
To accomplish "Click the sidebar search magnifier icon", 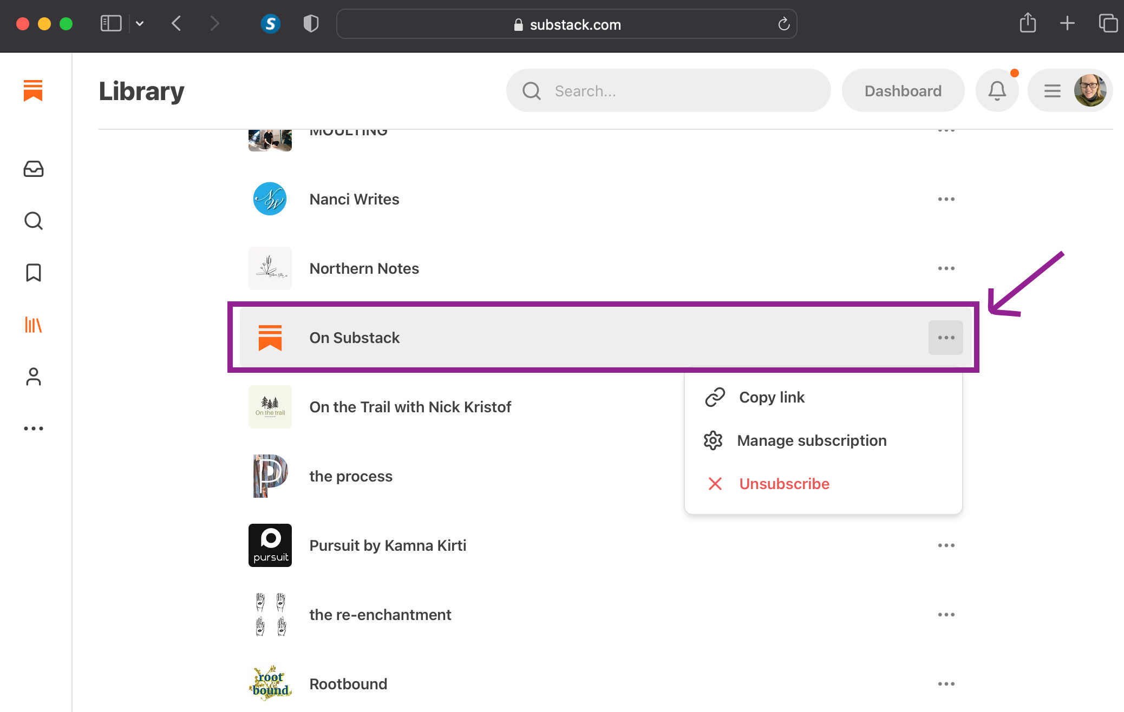I will point(34,221).
